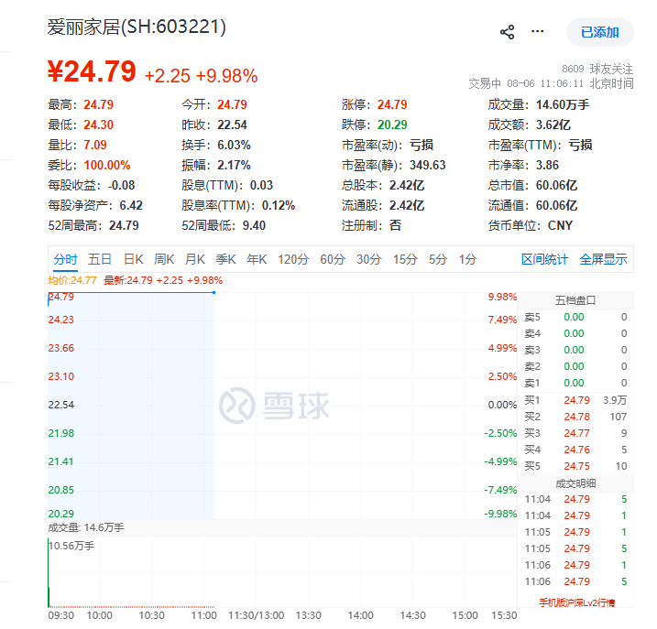Click the change percentage +9.98% beside price
Viewport: 657px width, 629px height.
point(226,76)
